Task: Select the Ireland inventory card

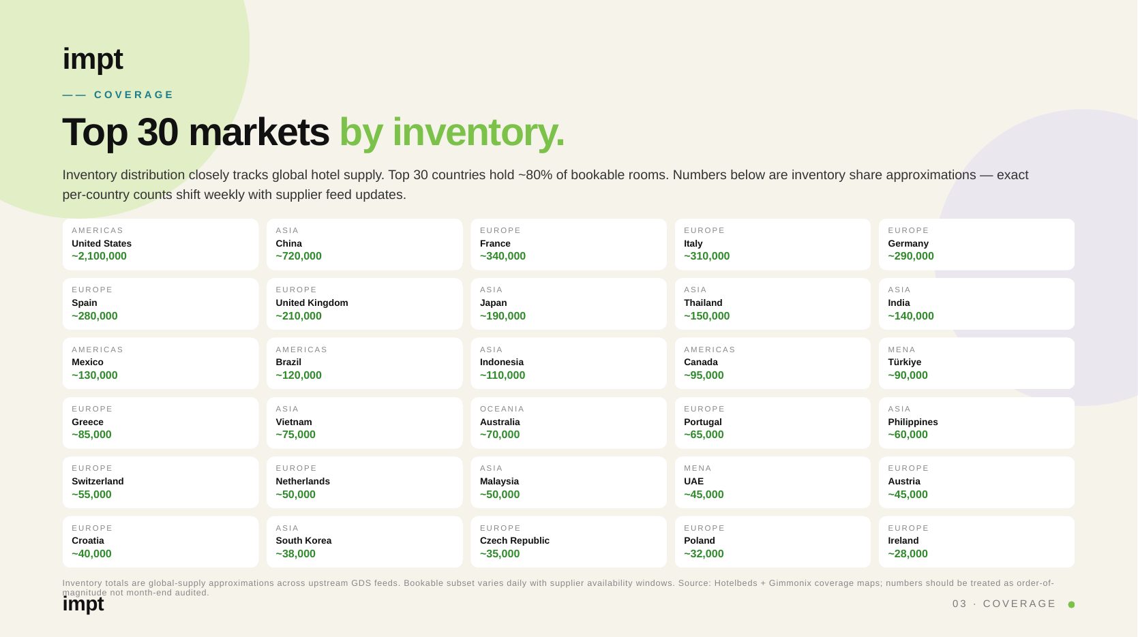Action: click(976, 542)
